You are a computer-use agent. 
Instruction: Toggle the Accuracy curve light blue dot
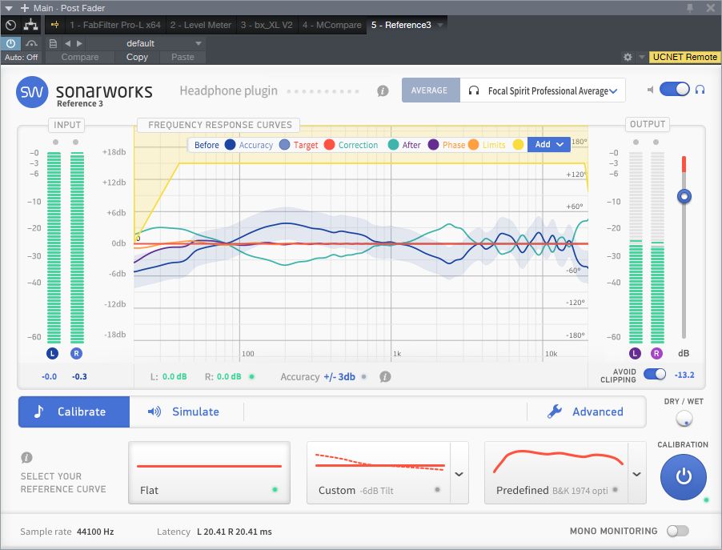(x=285, y=145)
